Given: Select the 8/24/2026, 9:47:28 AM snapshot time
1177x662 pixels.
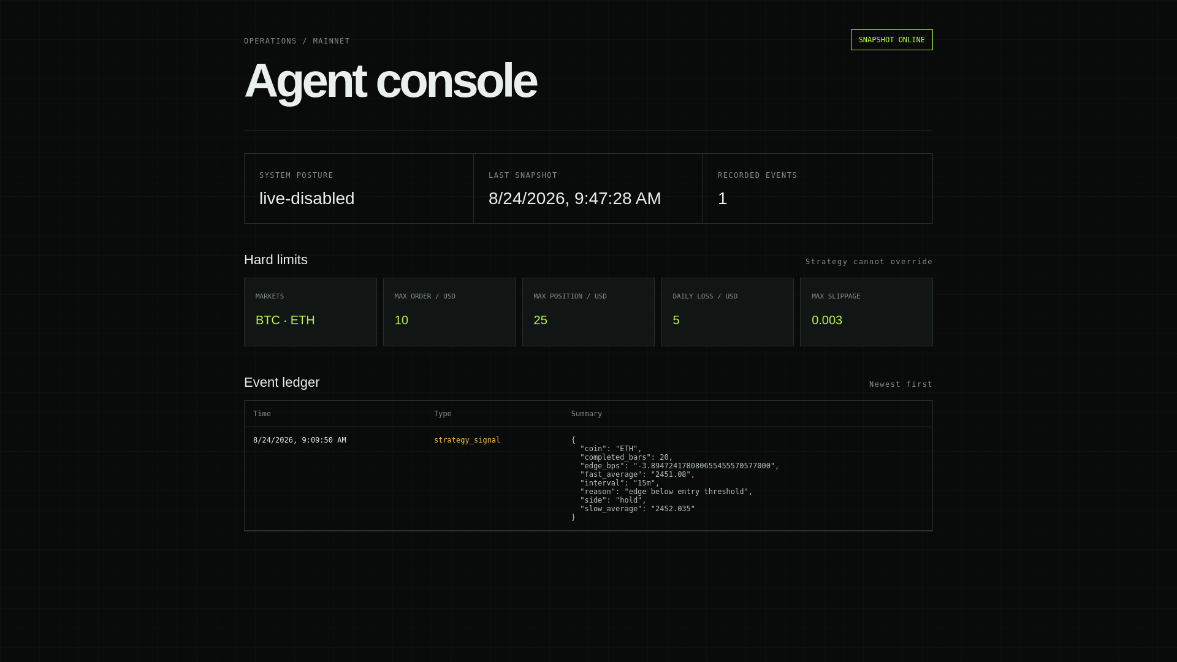Looking at the screenshot, I should pyautogui.click(x=574, y=199).
